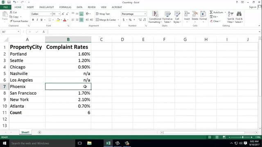Click Merge & Center
The height and width of the screenshot is (147, 262).
point(106,20)
